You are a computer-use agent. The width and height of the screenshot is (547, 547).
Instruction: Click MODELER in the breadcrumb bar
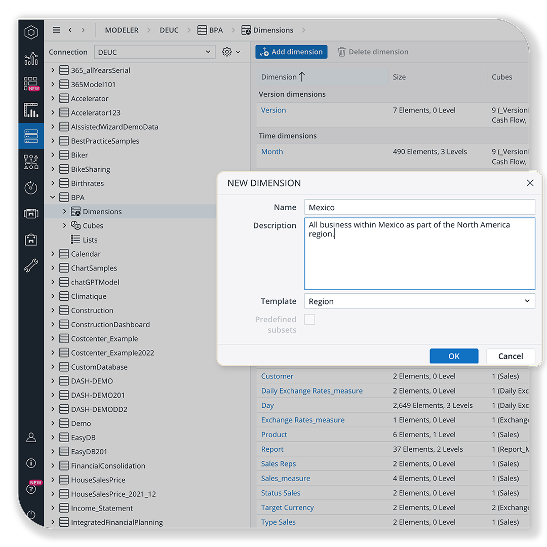[x=122, y=30]
